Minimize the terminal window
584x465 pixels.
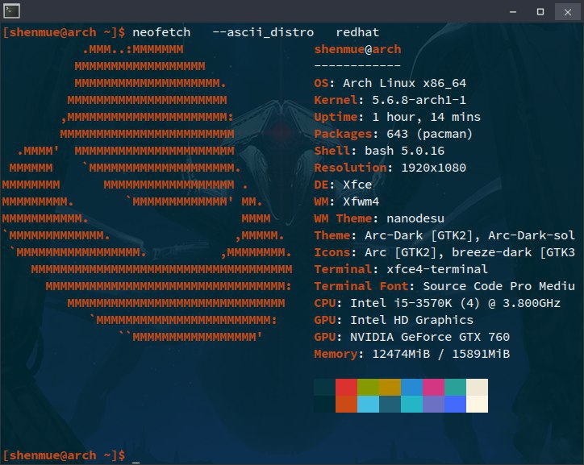pyautogui.click(x=513, y=12)
